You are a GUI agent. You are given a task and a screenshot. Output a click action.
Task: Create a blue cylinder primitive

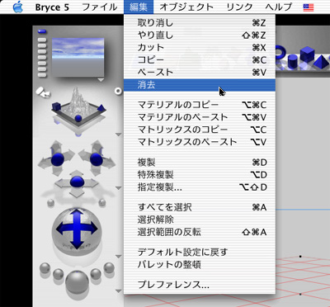click(x=294, y=61)
